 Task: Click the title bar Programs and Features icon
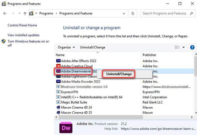click(4, 4)
